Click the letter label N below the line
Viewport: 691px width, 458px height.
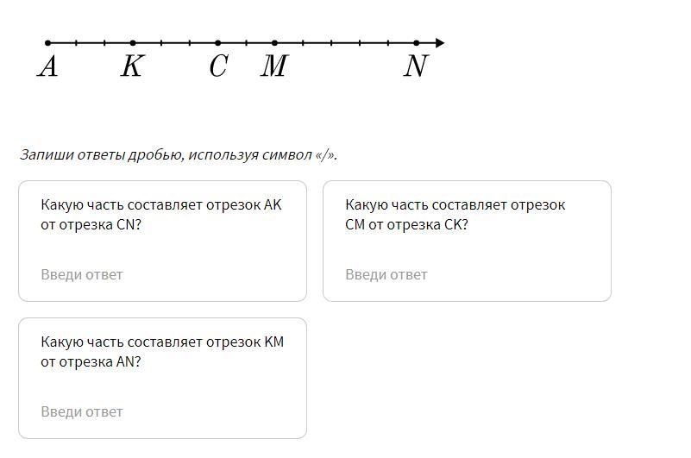415,66
